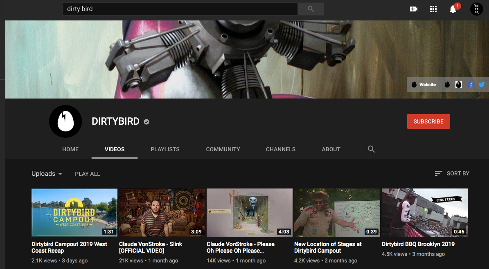Click PLAY ALL
This screenshot has height=269, width=489.
click(x=87, y=174)
